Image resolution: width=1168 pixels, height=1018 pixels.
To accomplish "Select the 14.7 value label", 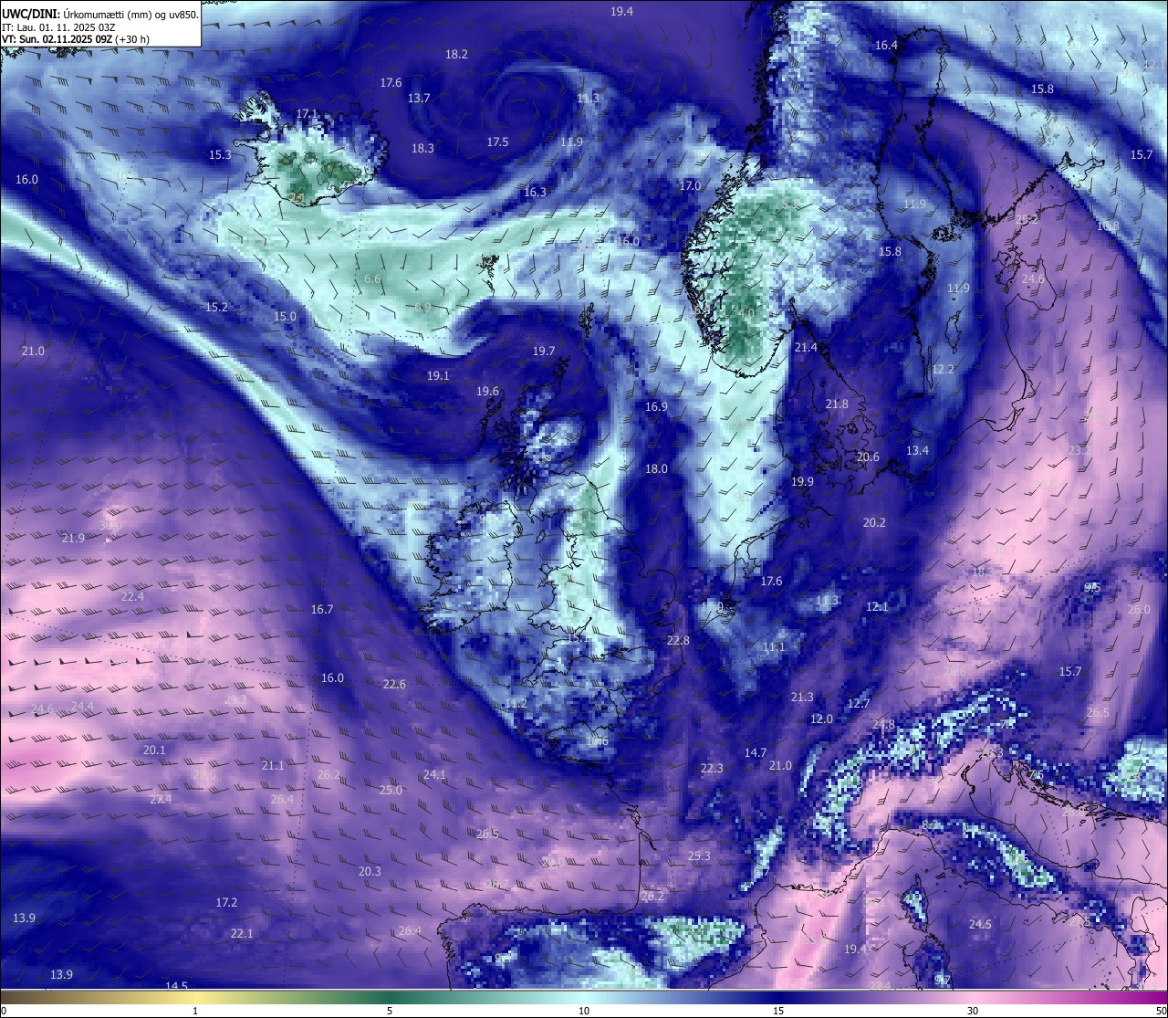I will tap(756, 752).
